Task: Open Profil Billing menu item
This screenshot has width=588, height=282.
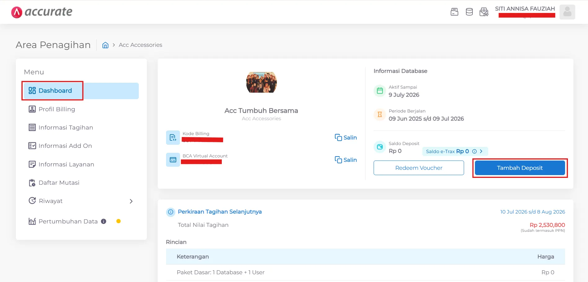Action: coord(57,109)
